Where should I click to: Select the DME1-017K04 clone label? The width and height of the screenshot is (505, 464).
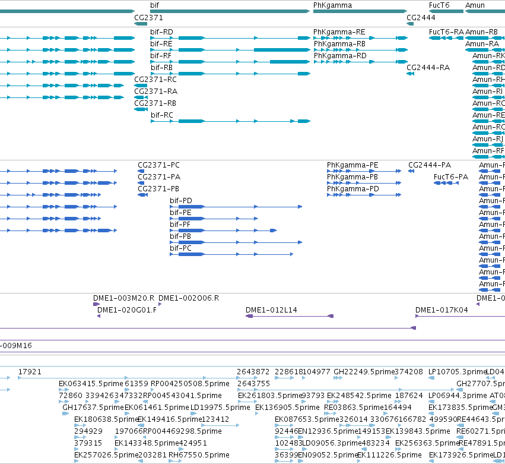442,310
